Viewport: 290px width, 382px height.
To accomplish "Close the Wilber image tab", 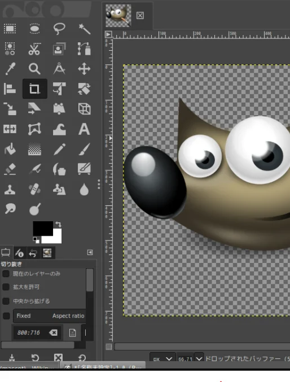I will tap(140, 16).
